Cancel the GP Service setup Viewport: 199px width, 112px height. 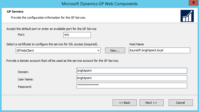pyautogui.click(x=181, y=103)
